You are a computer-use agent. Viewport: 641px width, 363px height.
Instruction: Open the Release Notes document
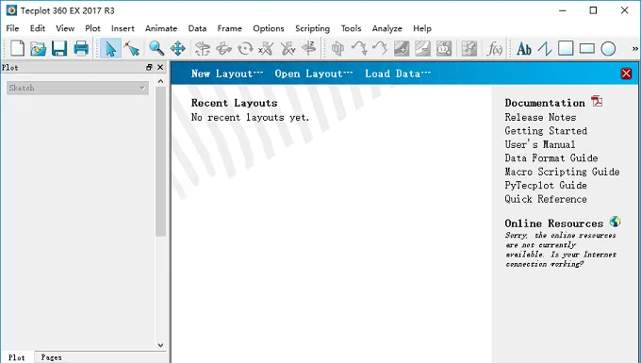point(540,117)
